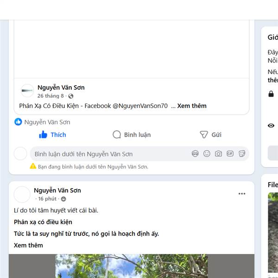Open the '16 phút' post timestamp
Screen dimensions: 278x278
[47, 199]
